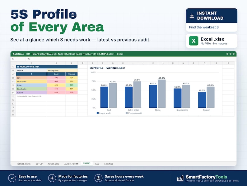Click the Previous audit legend grey swatch

[x=127, y=113]
